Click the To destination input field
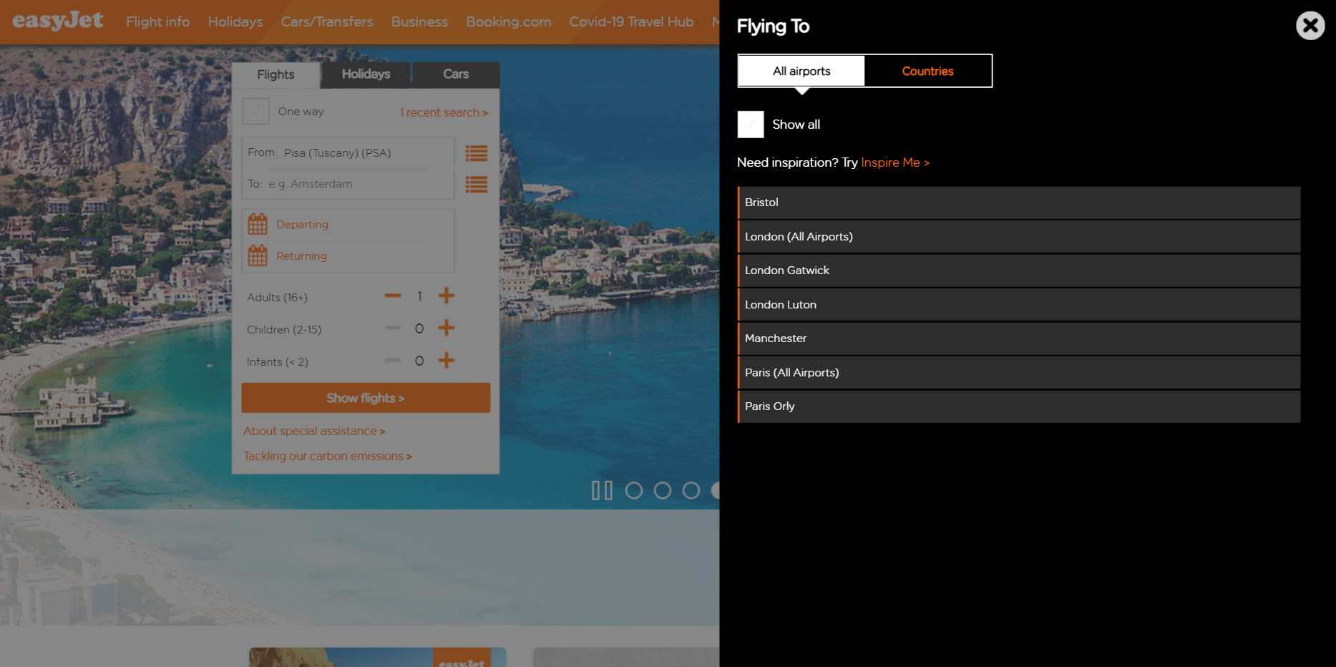Screen dimensions: 1336x667 348,184
